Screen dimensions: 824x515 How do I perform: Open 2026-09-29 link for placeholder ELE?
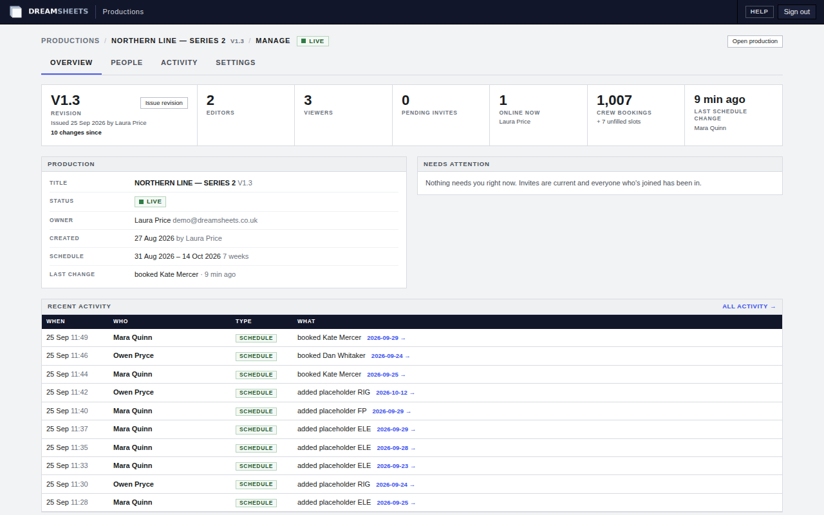(397, 429)
